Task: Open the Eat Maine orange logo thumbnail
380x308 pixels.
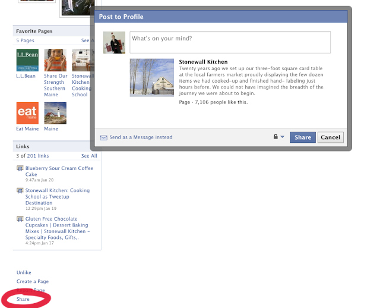Action: tap(27, 113)
